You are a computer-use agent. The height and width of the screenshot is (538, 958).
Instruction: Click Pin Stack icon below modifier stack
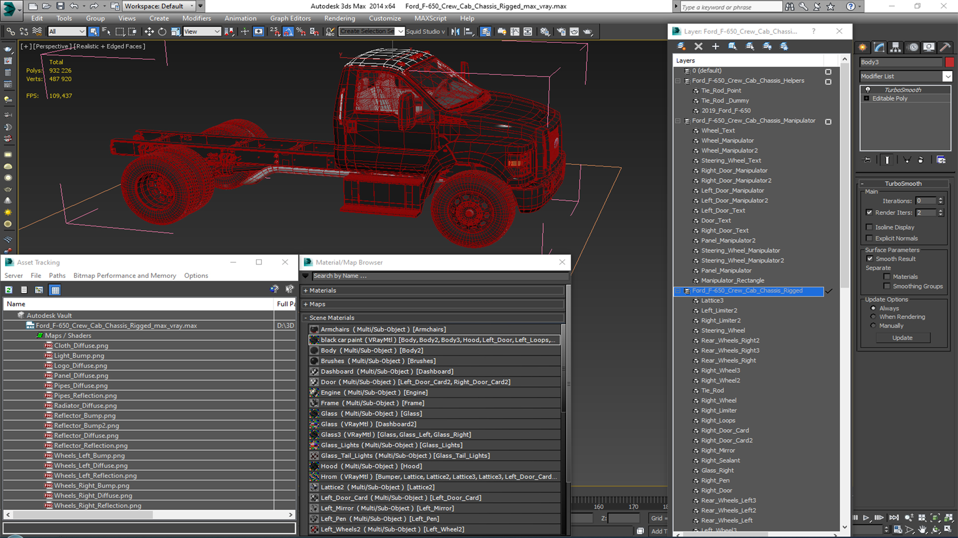pos(867,160)
